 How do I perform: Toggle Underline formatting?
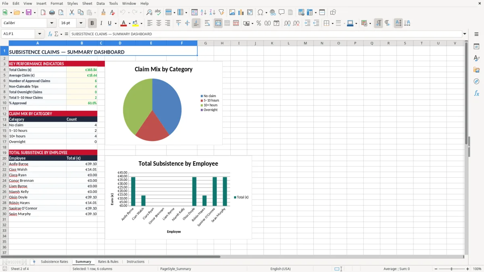(109, 23)
